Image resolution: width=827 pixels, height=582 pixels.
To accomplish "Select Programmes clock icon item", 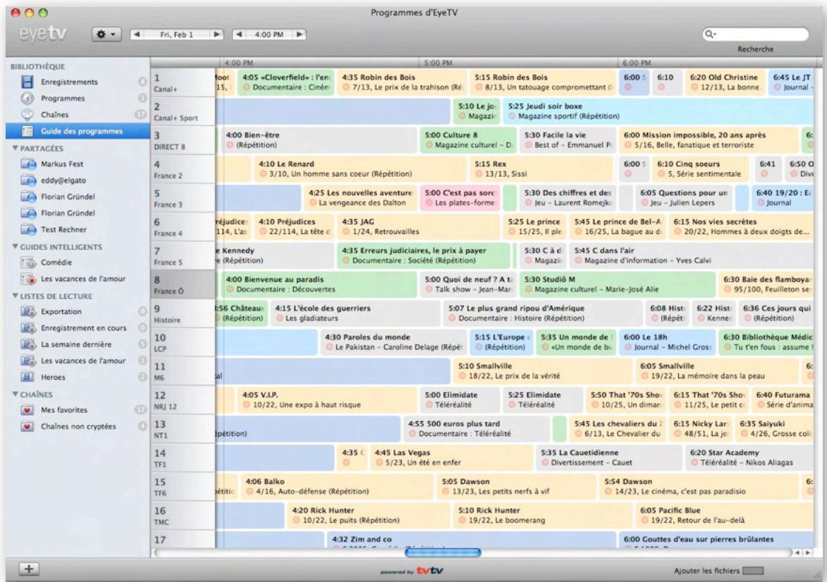I will coord(63,98).
